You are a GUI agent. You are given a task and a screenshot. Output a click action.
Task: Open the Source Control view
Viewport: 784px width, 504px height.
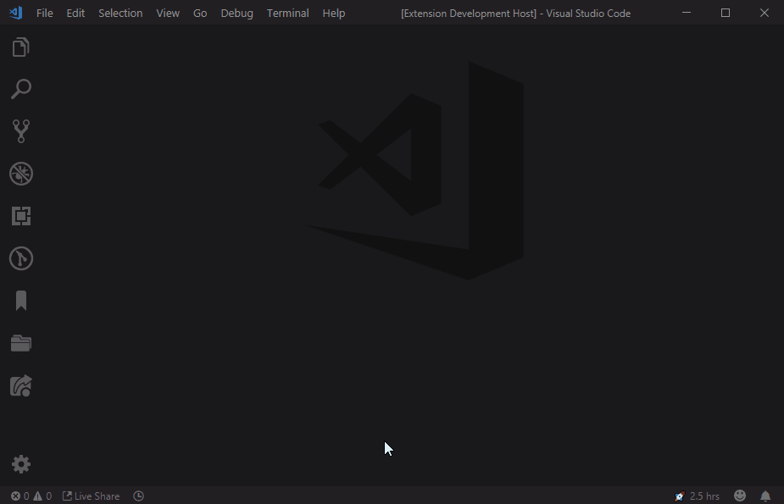point(21,130)
